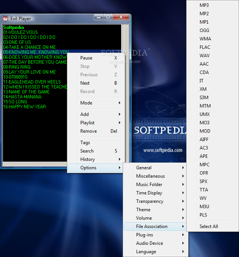Toggle OGG file association
Screen dimensions: 239x257
click(213, 31)
